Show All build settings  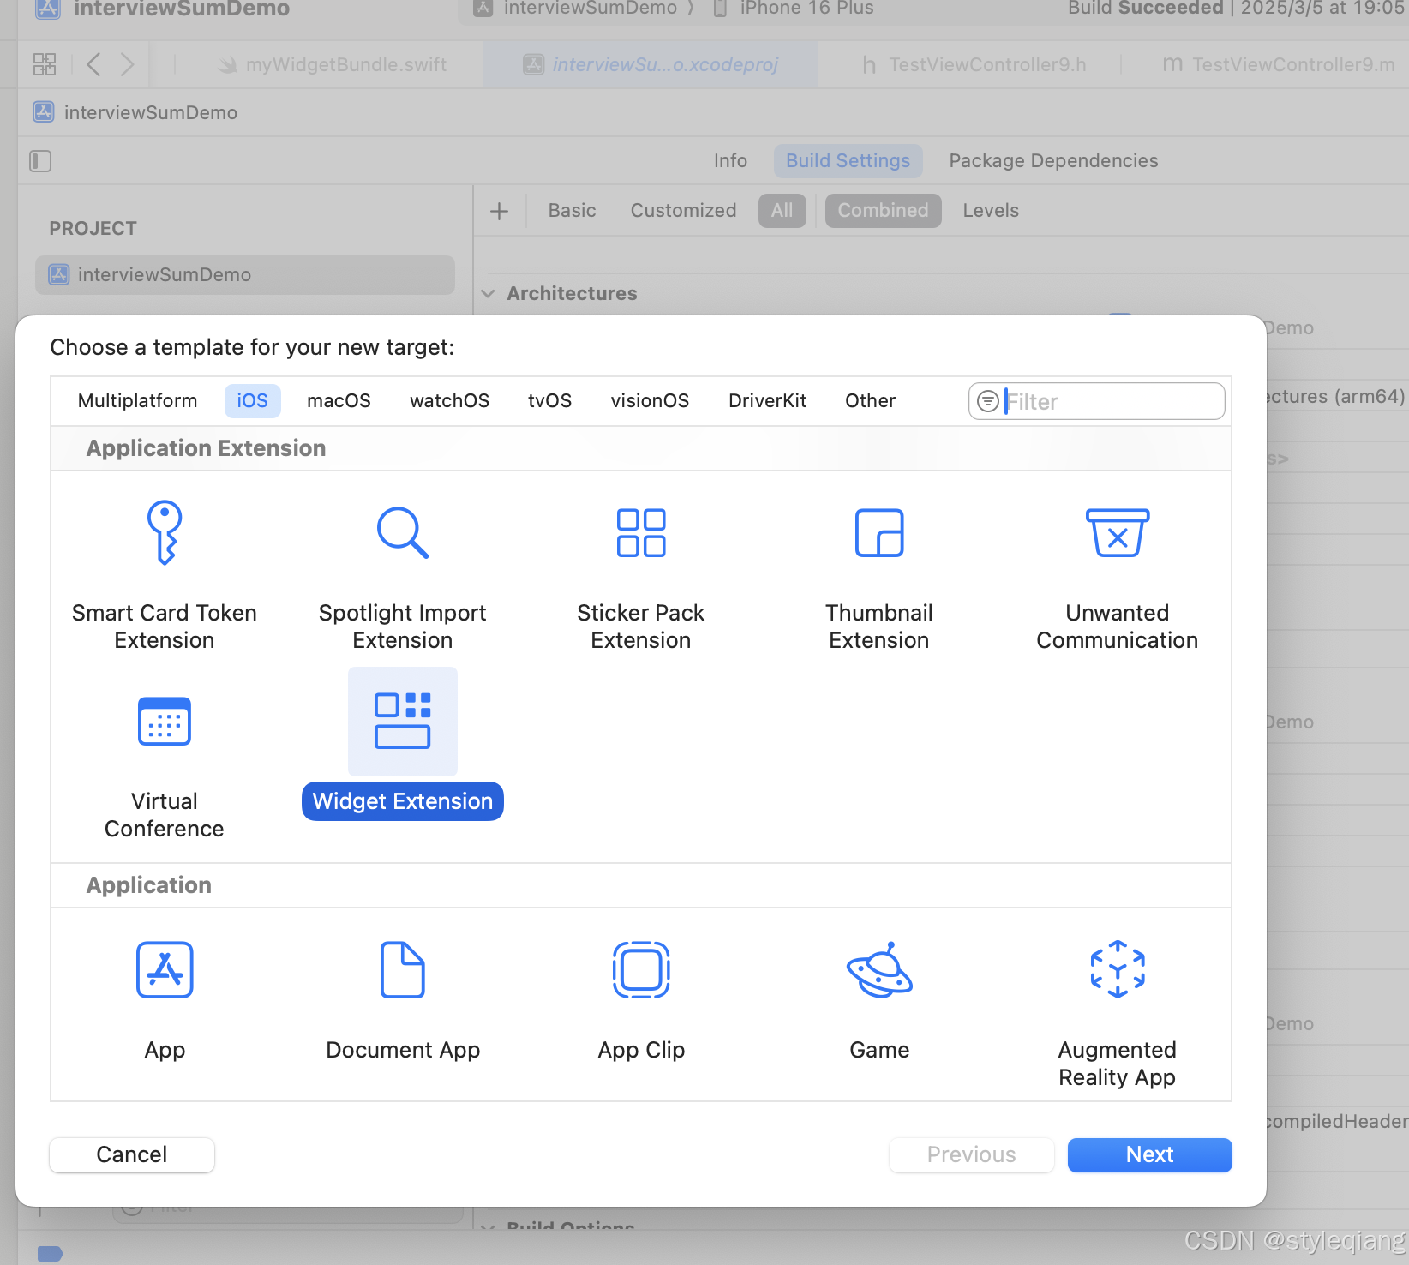[x=782, y=211]
